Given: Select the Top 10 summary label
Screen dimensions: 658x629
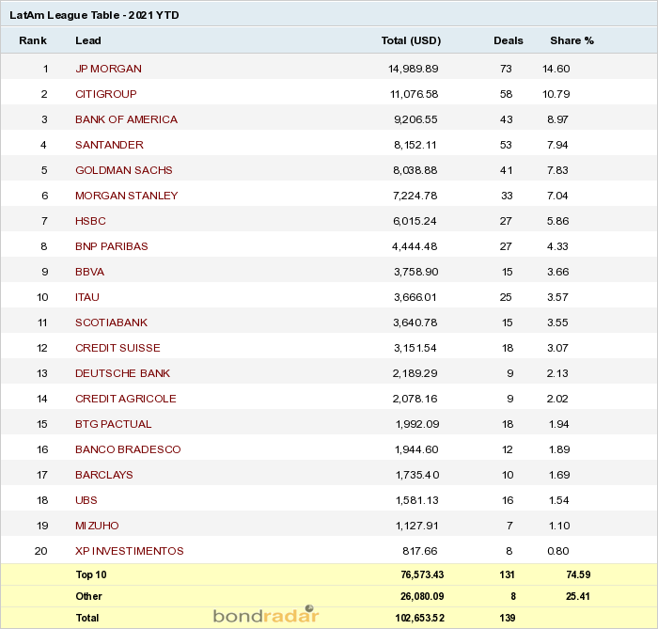Looking at the screenshot, I should (91, 574).
